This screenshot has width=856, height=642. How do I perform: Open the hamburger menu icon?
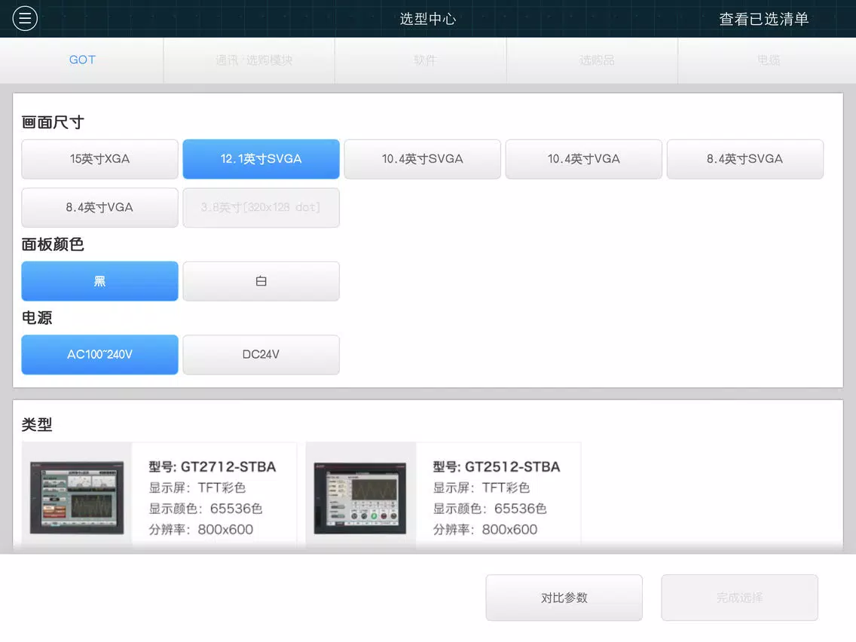pyautogui.click(x=25, y=19)
